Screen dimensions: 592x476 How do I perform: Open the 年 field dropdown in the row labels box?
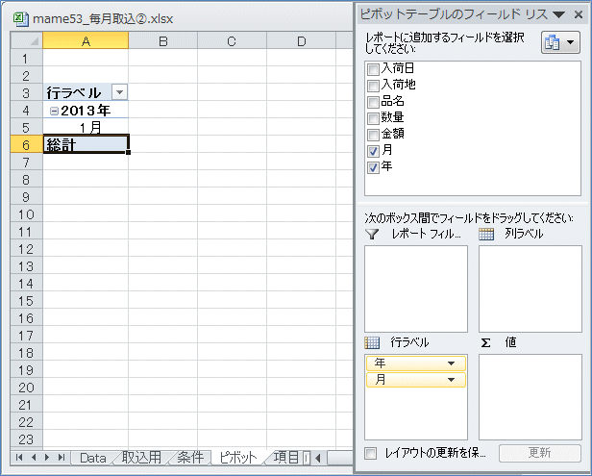pyautogui.click(x=451, y=363)
